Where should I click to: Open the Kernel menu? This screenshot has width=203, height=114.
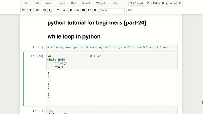click(x=86, y=3)
